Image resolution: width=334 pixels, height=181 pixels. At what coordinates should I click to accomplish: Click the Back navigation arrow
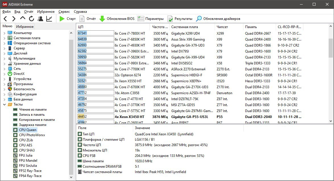coord(6,19)
